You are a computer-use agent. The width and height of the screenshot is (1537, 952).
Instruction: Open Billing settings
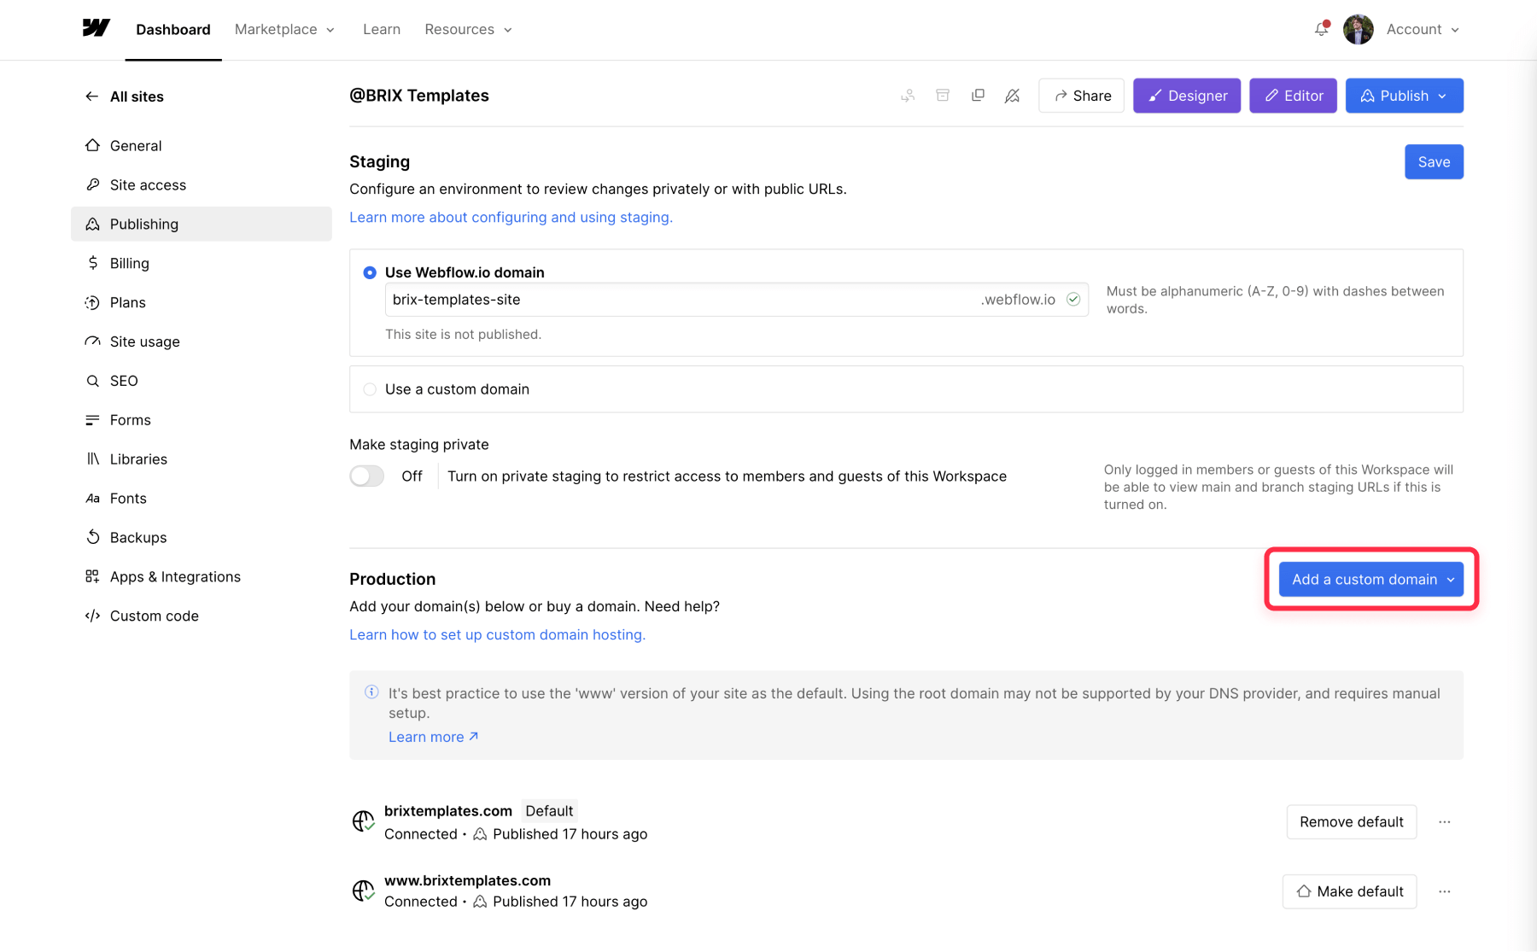(x=202, y=263)
